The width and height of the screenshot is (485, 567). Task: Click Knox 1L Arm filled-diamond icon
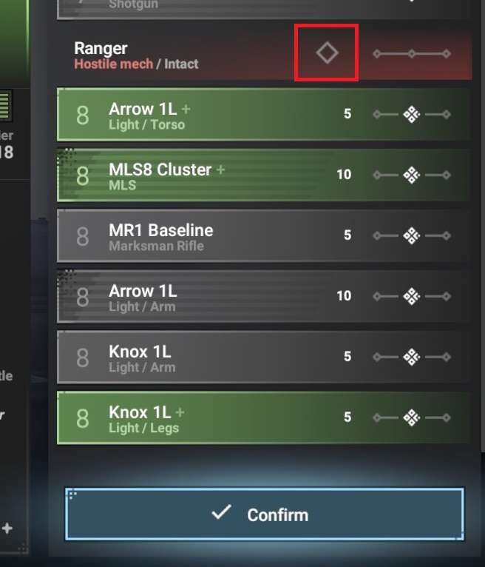point(411,358)
